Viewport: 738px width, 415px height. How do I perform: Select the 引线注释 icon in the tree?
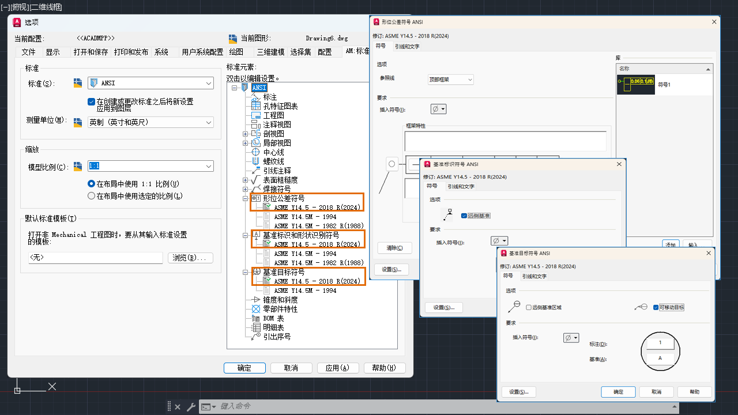[x=257, y=171]
